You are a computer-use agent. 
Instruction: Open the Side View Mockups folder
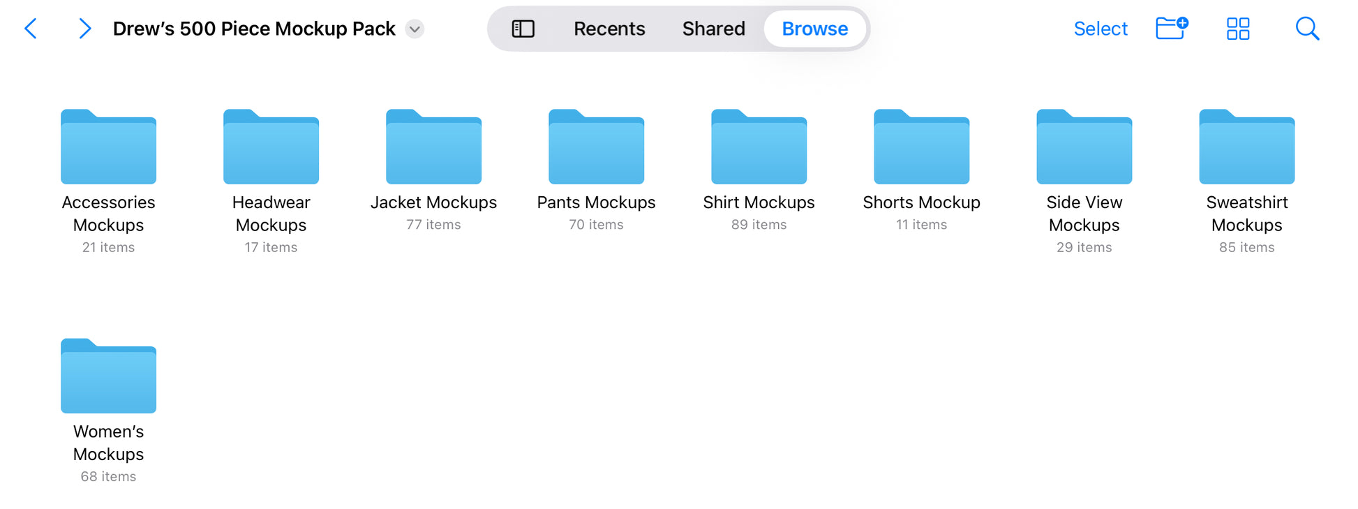[x=1084, y=147]
